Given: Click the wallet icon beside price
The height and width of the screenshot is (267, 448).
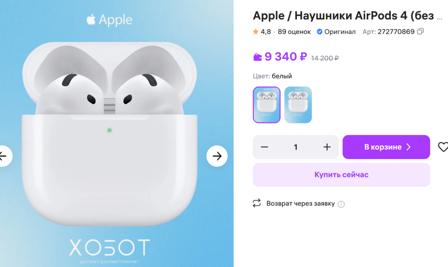Looking at the screenshot, I should click(257, 57).
